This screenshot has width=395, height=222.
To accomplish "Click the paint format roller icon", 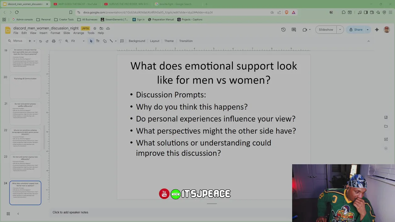I will [60, 41].
